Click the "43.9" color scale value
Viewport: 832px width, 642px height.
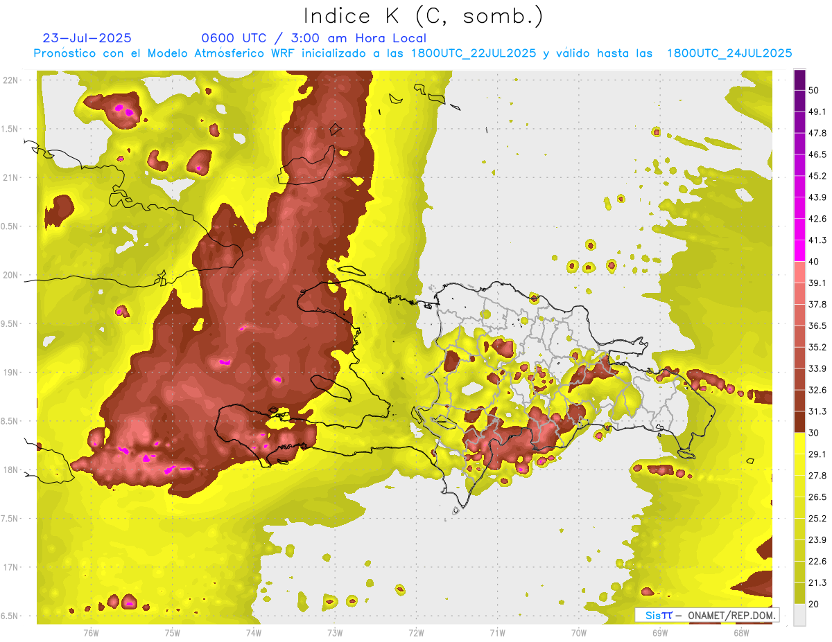pyautogui.click(x=817, y=197)
